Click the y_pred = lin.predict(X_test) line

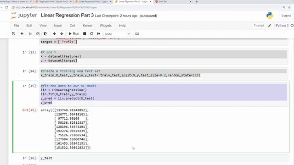[68, 99]
